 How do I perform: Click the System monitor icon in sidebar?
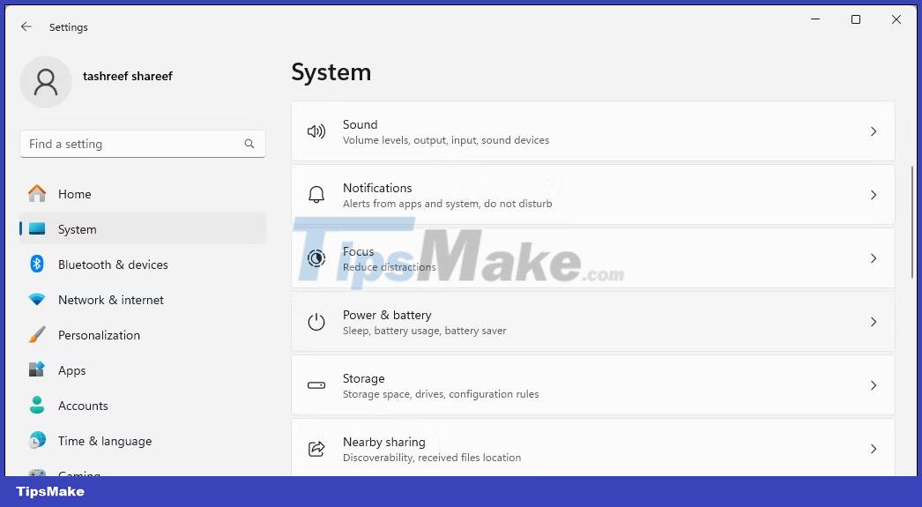pos(37,229)
